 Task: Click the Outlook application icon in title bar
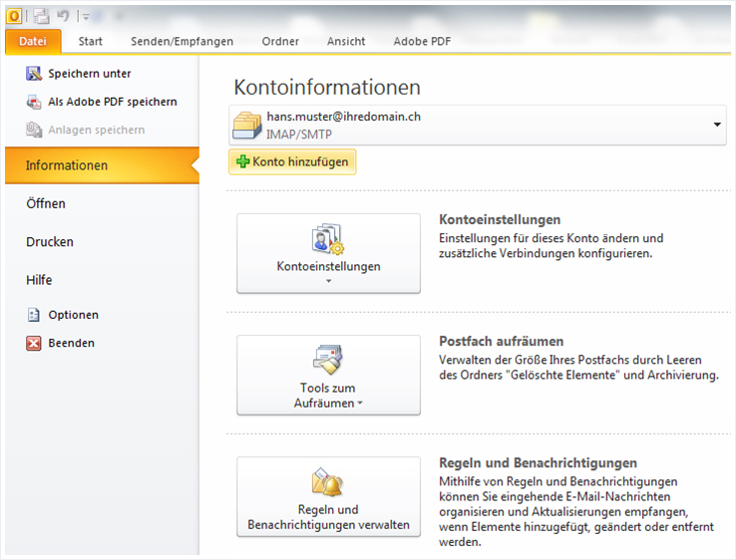tap(14, 16)
